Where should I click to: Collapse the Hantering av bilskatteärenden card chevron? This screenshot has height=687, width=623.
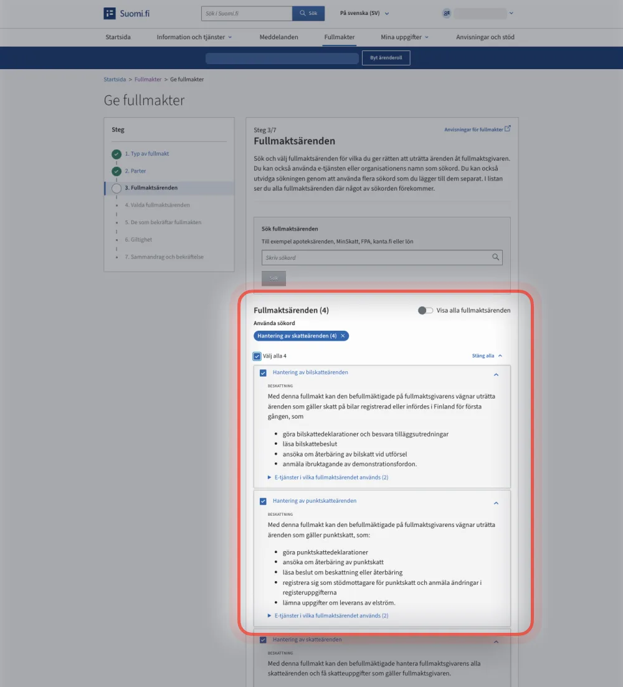[x=496, y=374]
